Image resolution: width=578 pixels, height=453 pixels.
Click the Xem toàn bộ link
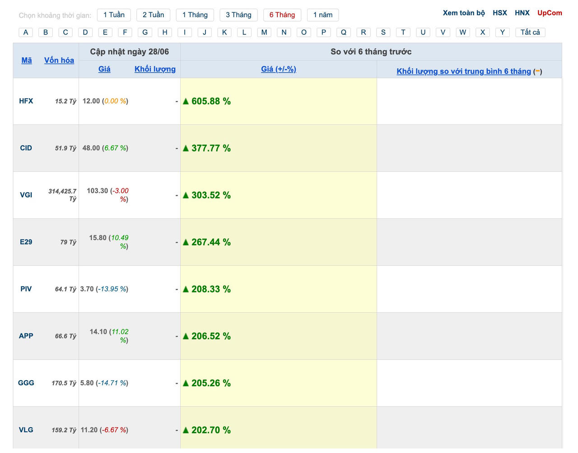click(463, 13)
